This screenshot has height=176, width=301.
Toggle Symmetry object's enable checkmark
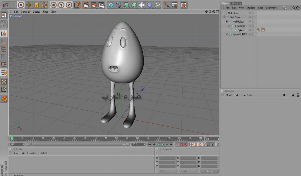click(255, 26)
